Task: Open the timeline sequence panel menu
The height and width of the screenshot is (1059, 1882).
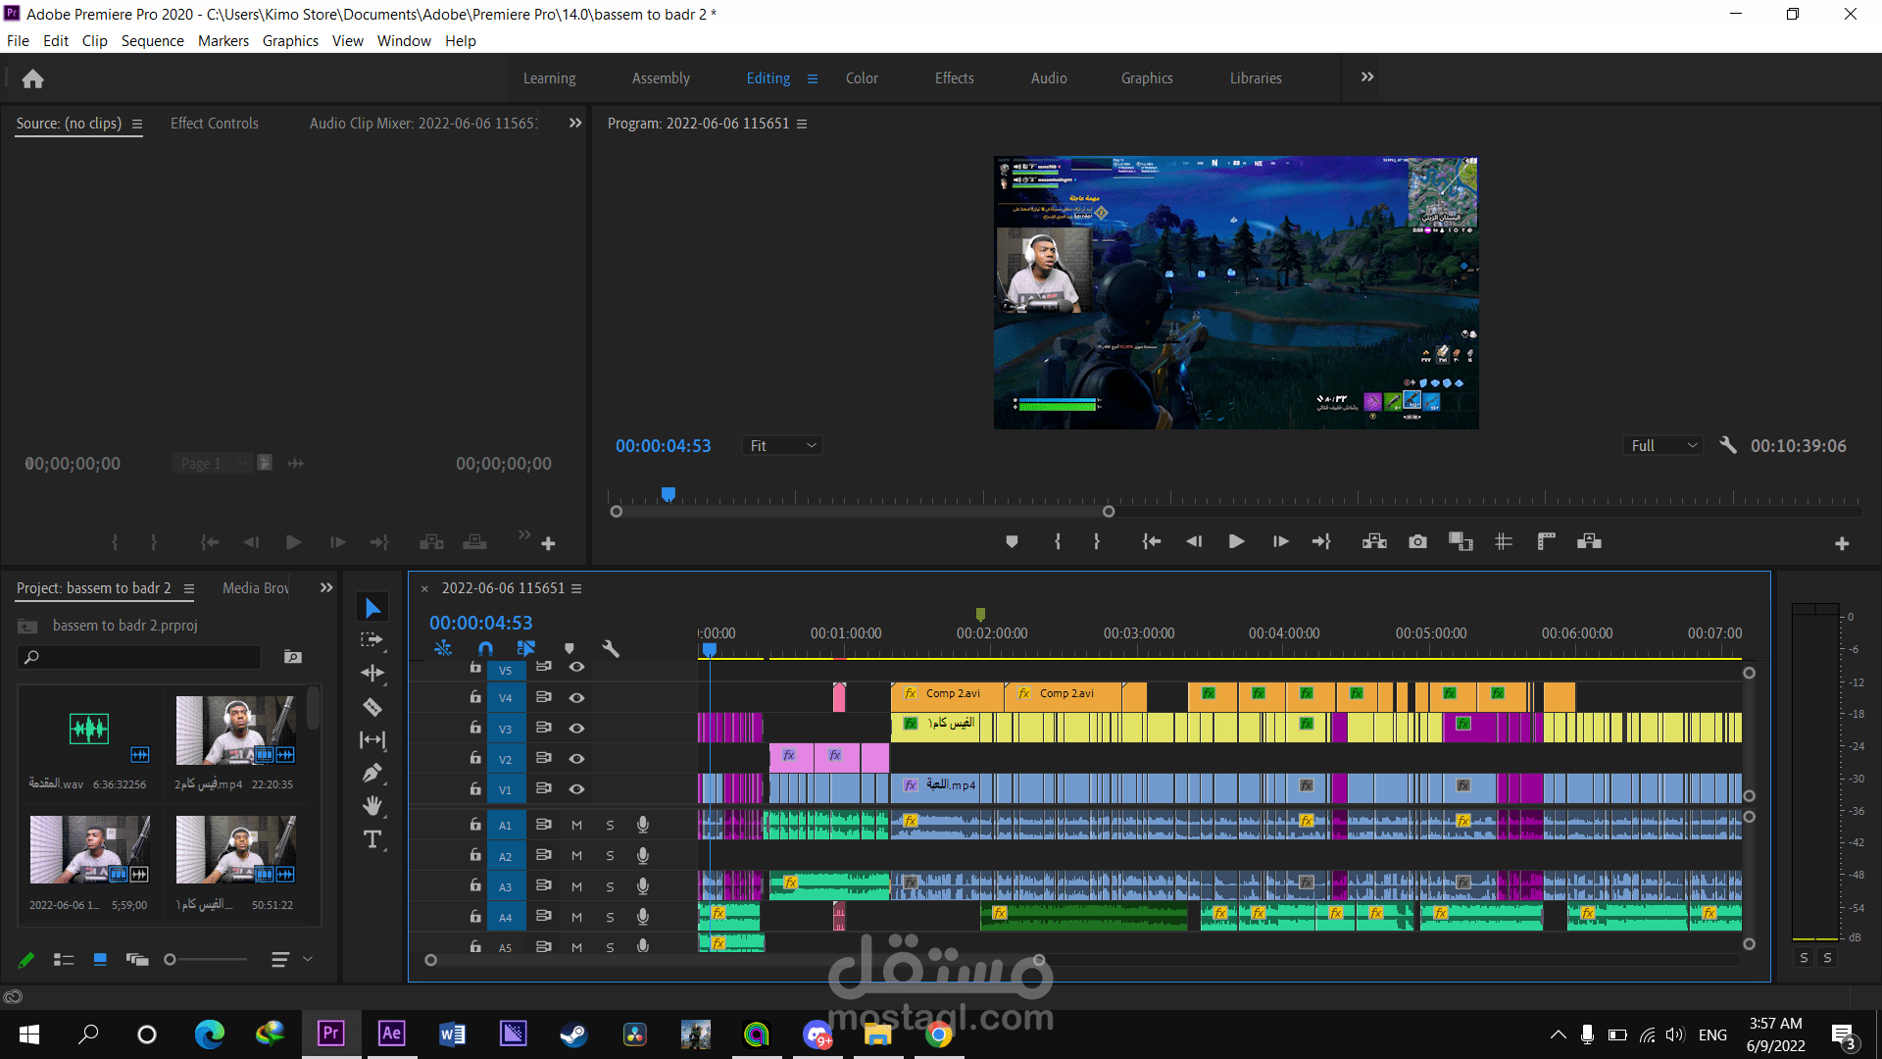Action: (576, 588)
